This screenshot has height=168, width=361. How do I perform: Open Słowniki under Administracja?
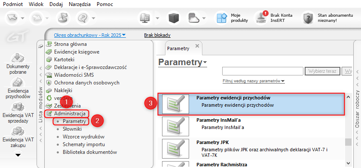(72, 129)
